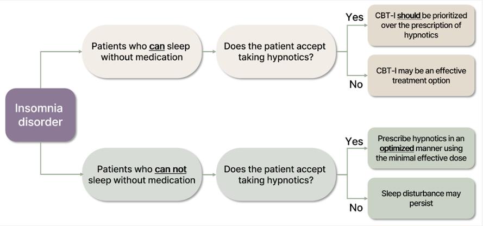Click upper 'Does the patient accept taking hypnotics?' node
Image resolution: width=483 pixels, height=226 pixels.
point(276,52)
